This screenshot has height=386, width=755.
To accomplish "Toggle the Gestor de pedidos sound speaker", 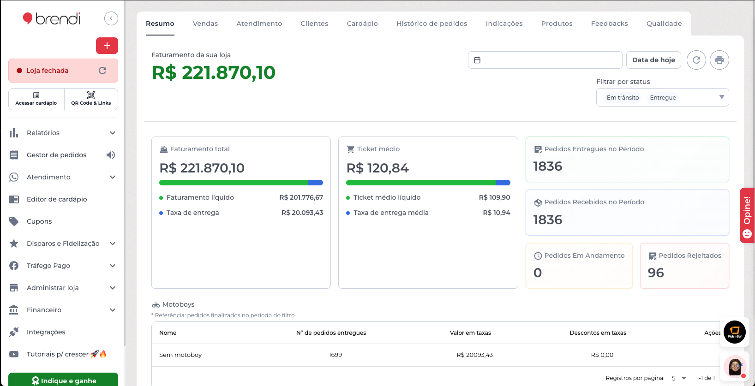I will click(x=111, y=155).
